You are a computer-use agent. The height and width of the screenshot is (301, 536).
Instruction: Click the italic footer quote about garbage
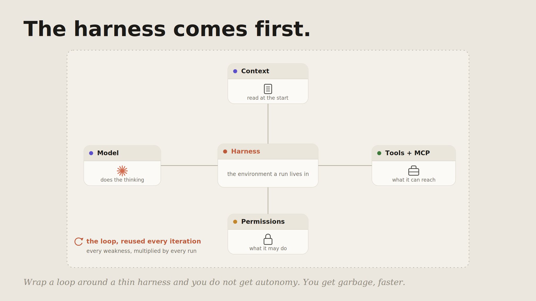[x=214, y=282]
